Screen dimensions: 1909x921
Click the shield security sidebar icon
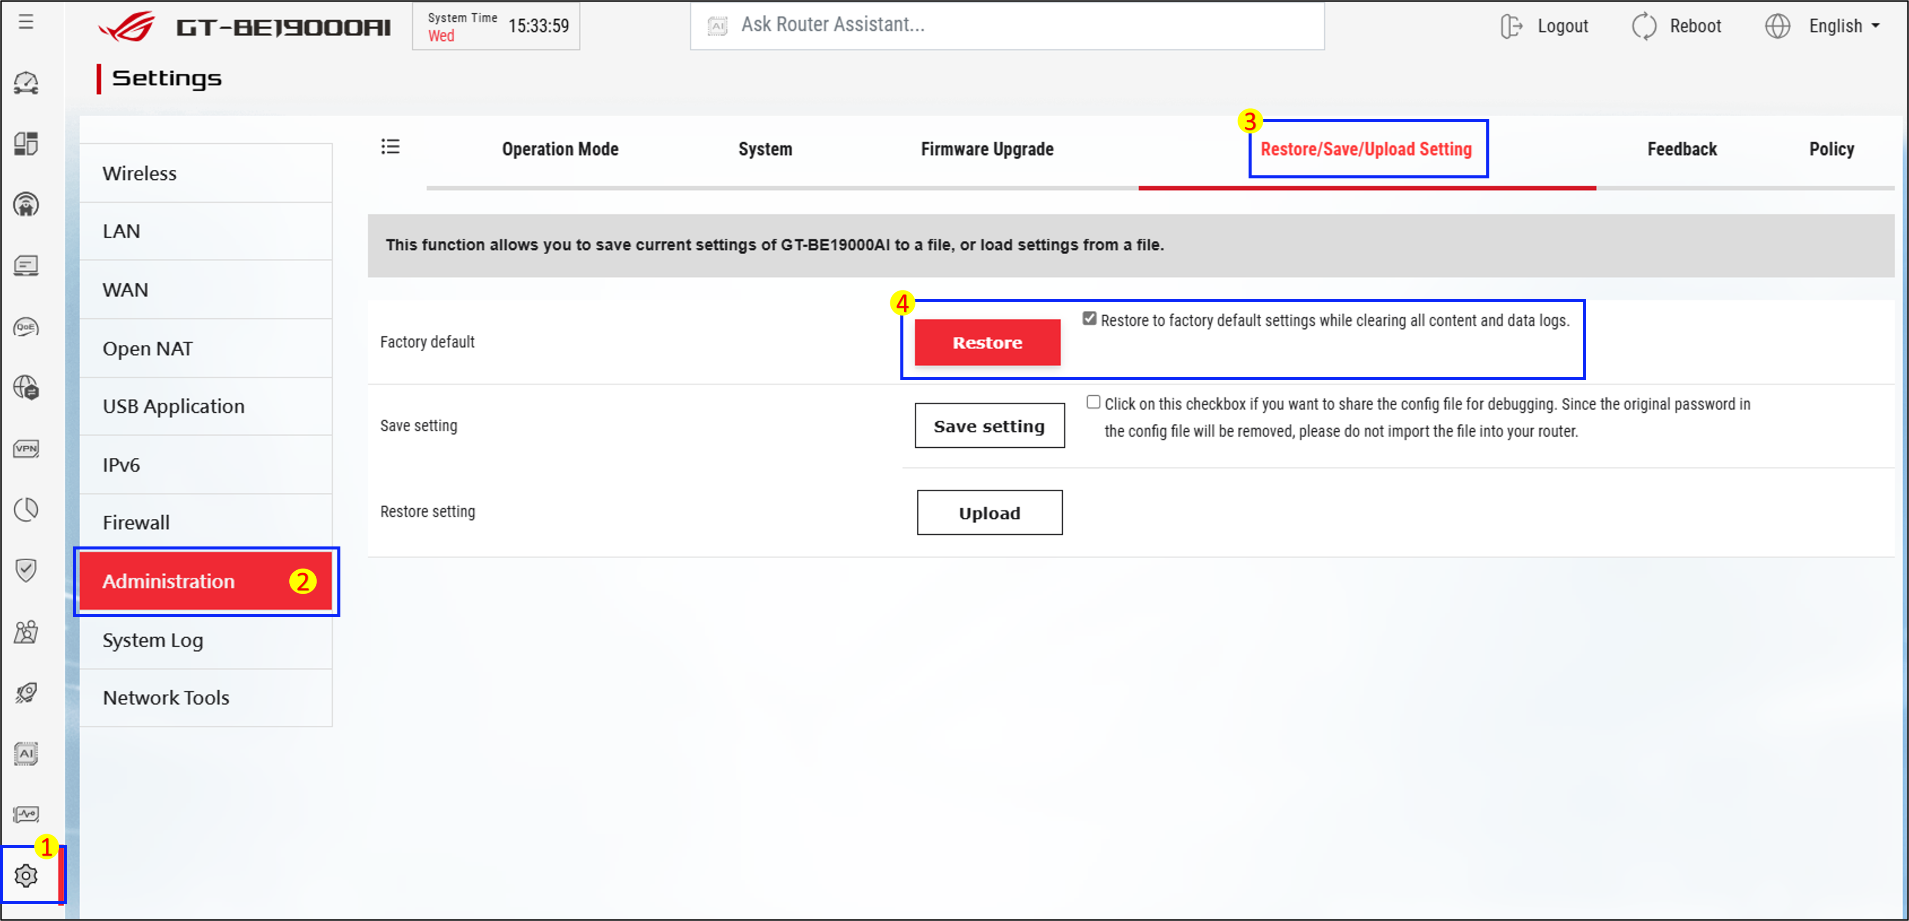(x=26, y=570)
